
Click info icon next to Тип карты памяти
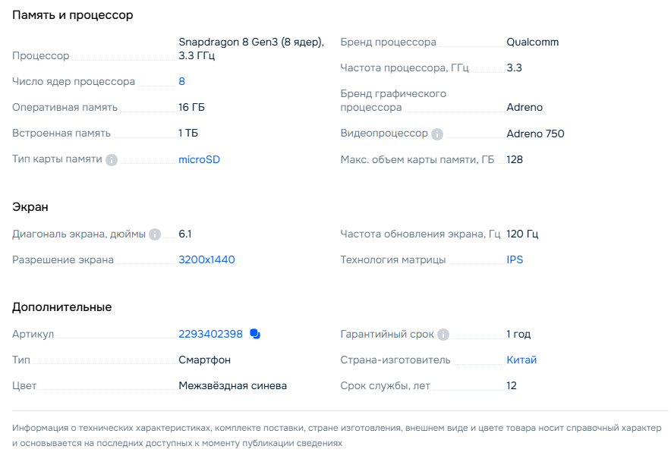point(112,160)
